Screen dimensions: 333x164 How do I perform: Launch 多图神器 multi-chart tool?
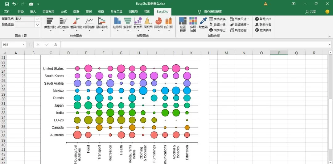click(x=193, y=25)
